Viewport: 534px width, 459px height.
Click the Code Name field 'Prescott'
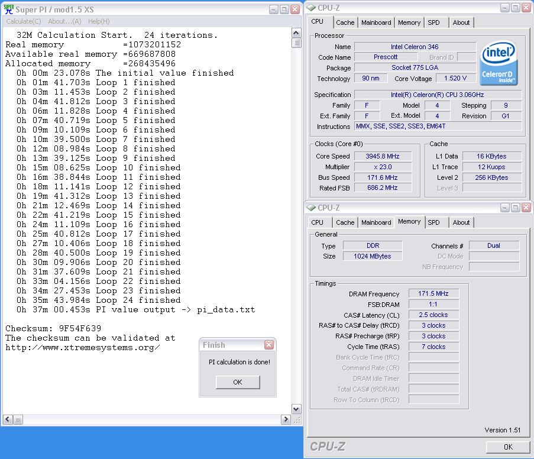coord(385,57)
